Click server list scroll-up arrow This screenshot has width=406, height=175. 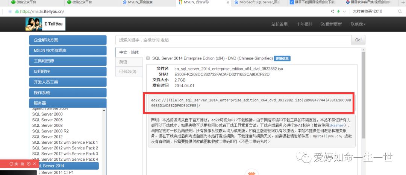click(x=105, y=110)
